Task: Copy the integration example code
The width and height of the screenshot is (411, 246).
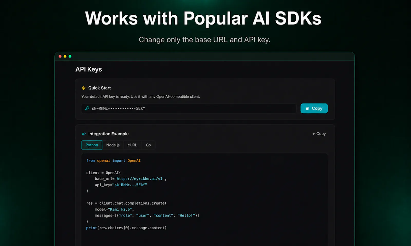Action: [x=319, y=134]
